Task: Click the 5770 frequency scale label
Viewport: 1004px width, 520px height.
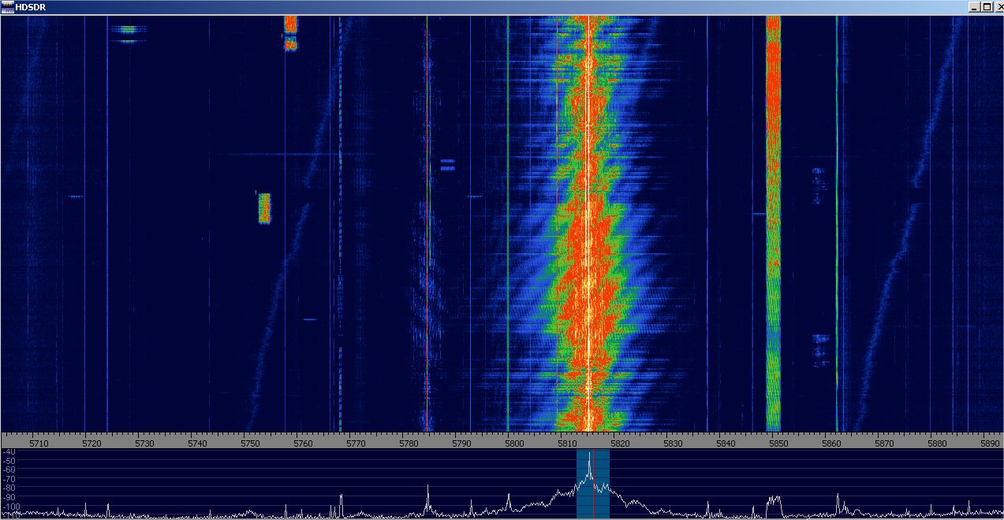Action: (356, 443)
